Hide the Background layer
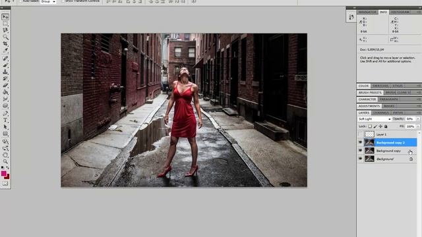Viewport: 422px width, 237px height. [x=361, y=159]
